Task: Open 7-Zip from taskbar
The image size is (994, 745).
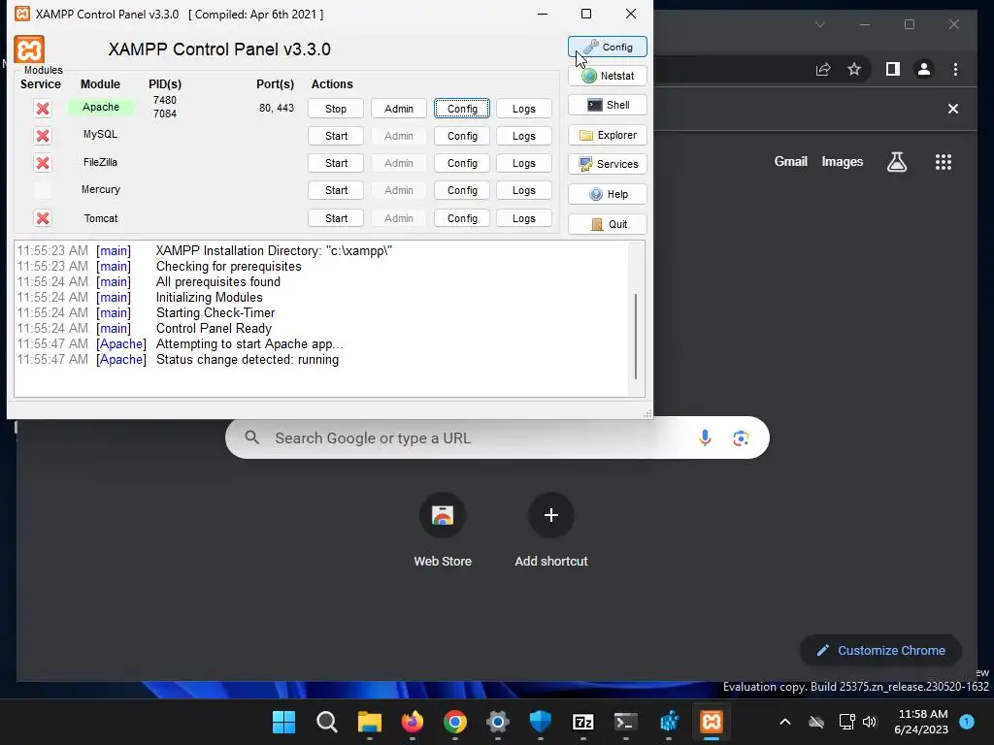Action: 582,722
